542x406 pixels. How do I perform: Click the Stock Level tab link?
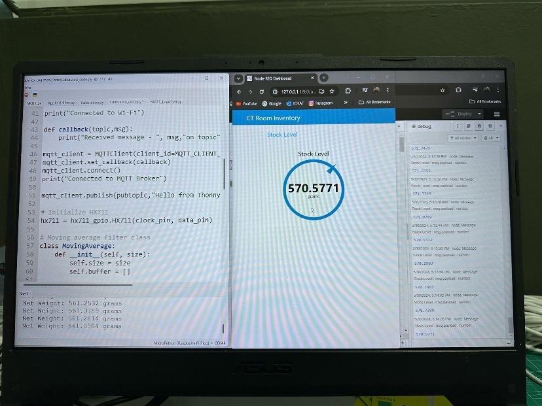(x=282, y=135)
